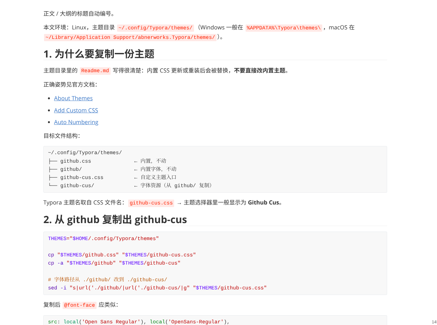The image size is (437, 325).
Task: Click the bold text Github Cus
Action: click(264, 203)
